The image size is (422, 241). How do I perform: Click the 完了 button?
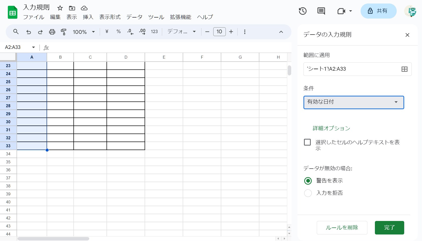[x=389, y=227]
